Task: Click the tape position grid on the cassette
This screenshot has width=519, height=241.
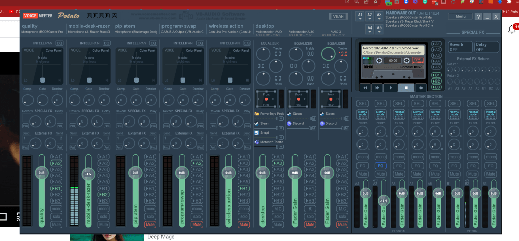Action: pos(369,60)
